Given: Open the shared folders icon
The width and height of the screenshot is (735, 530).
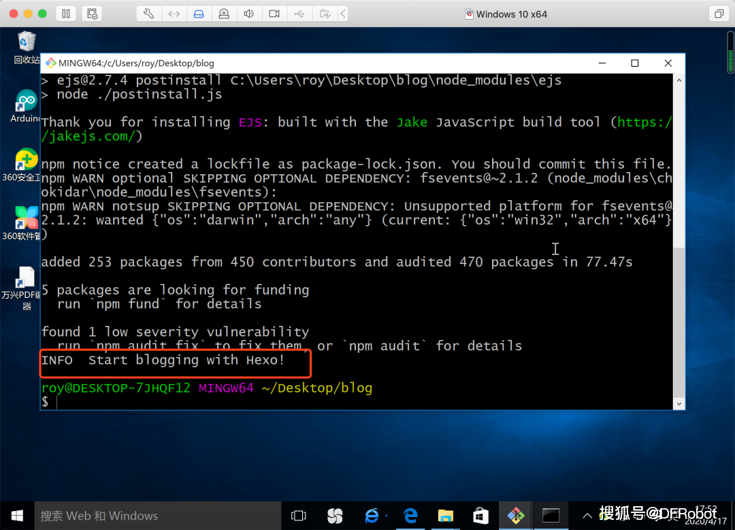Looking at the screenshot, I should click(x=325, y=14).
